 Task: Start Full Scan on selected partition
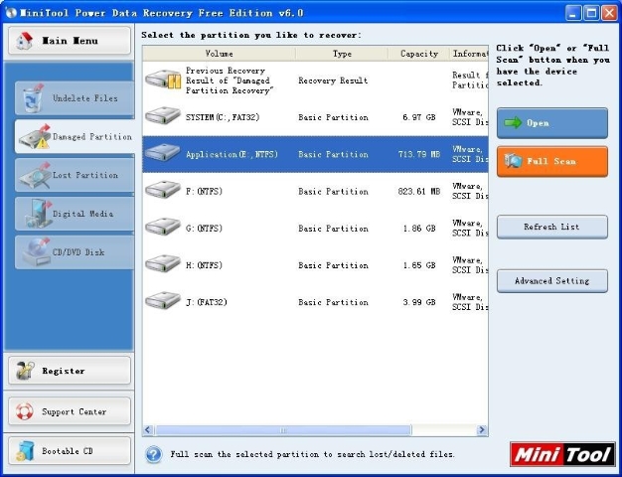(551, 161)
